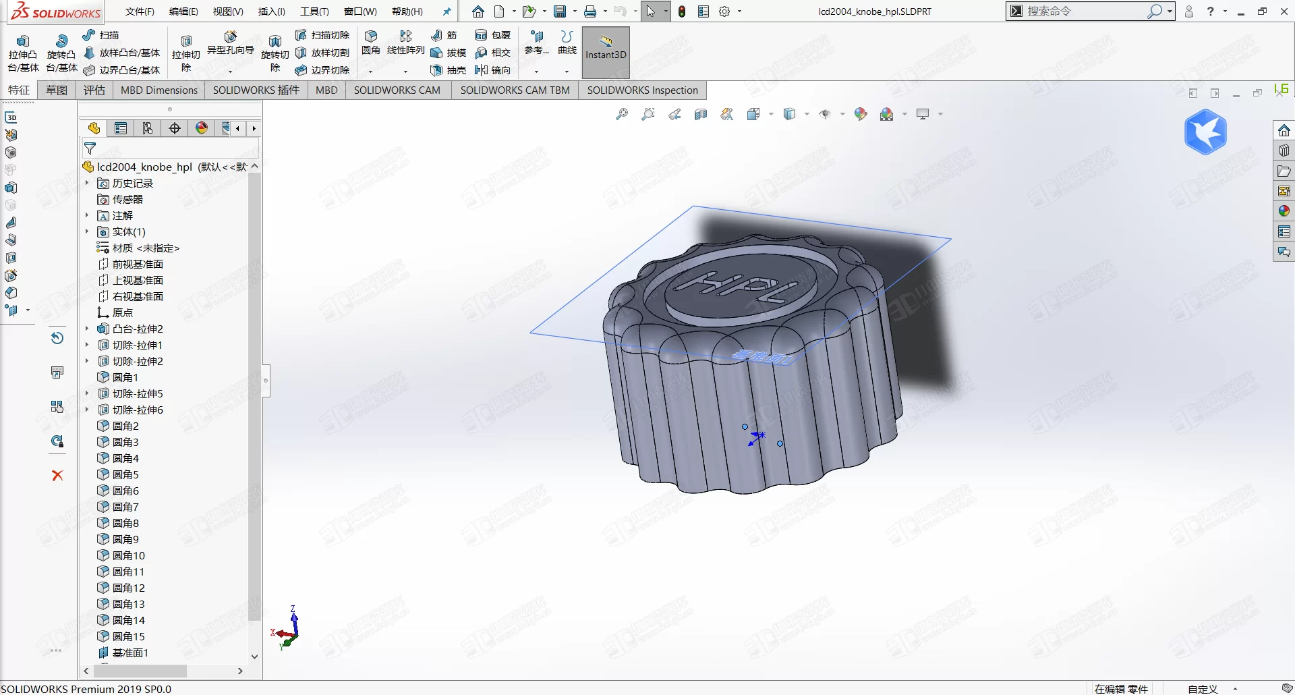1295x695 pixels.
Task: Click the 自定义 units status entry
Action: pyautogui.click(x=1203, y=689)
